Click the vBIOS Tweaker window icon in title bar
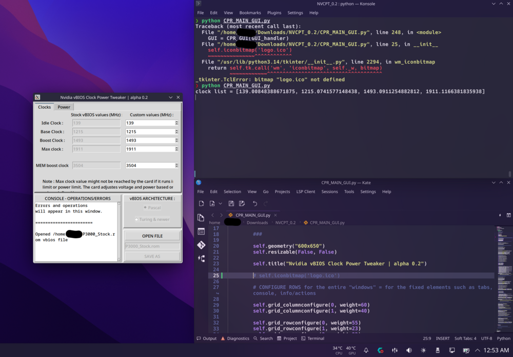 (37, 97)
